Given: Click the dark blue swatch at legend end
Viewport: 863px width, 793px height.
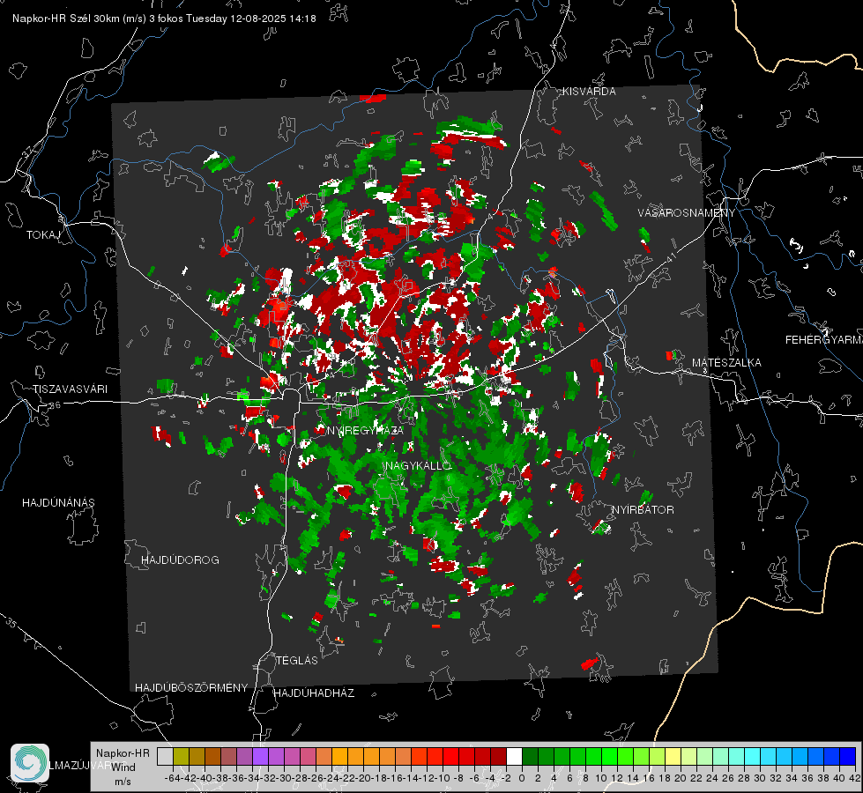Looking at the screenshot, I should coord(848,757).
